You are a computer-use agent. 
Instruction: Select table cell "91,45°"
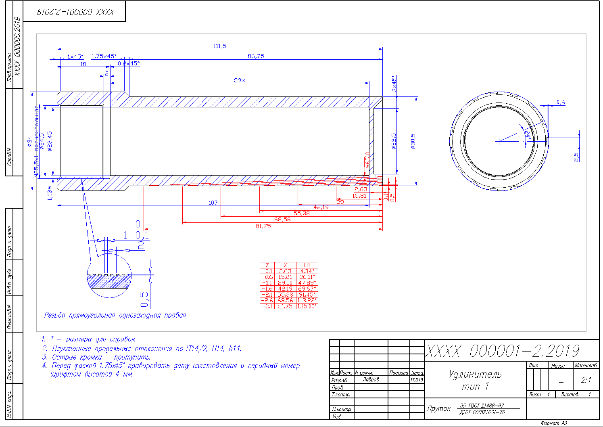click(307, 295)
